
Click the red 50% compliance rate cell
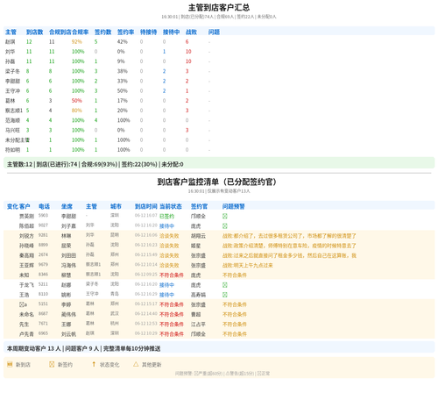pyautogui.click(x=77, y=101)
